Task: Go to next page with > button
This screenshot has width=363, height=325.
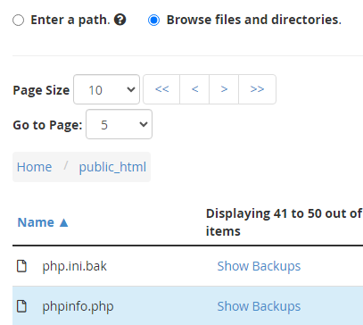Action: 224,89
